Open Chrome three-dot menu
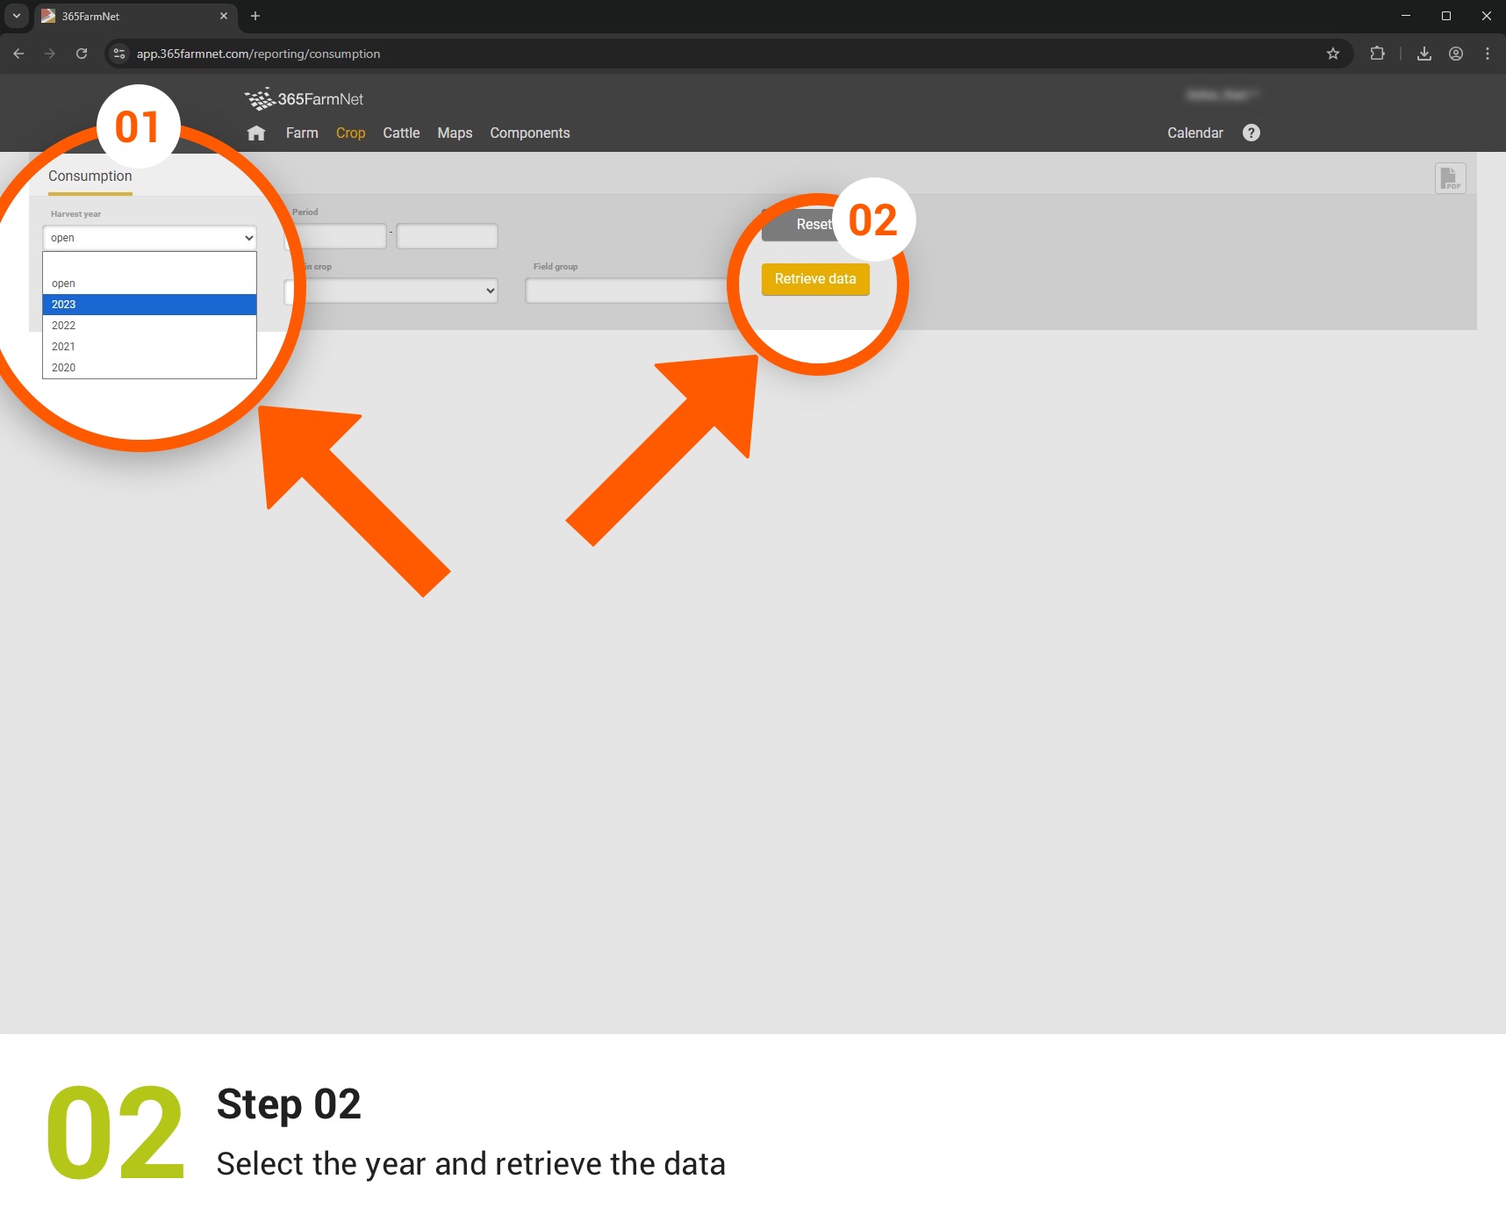 coord(1488,54)
